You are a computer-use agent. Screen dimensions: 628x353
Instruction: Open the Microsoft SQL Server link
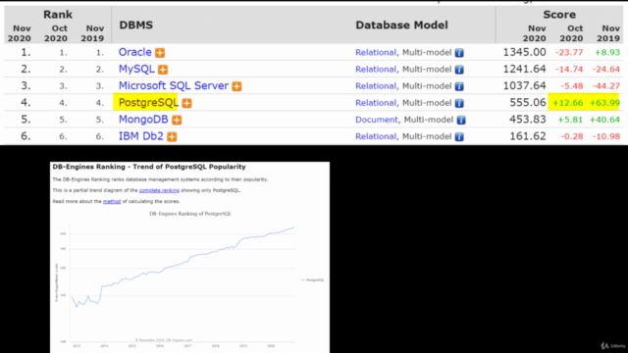174,85
